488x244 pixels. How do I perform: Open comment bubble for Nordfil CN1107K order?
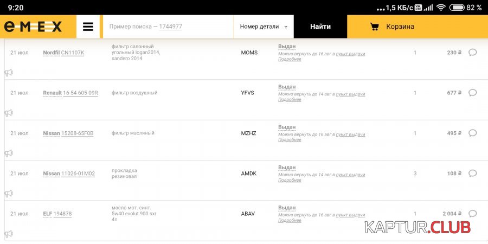pyautogui.click(x=472, y=52)
